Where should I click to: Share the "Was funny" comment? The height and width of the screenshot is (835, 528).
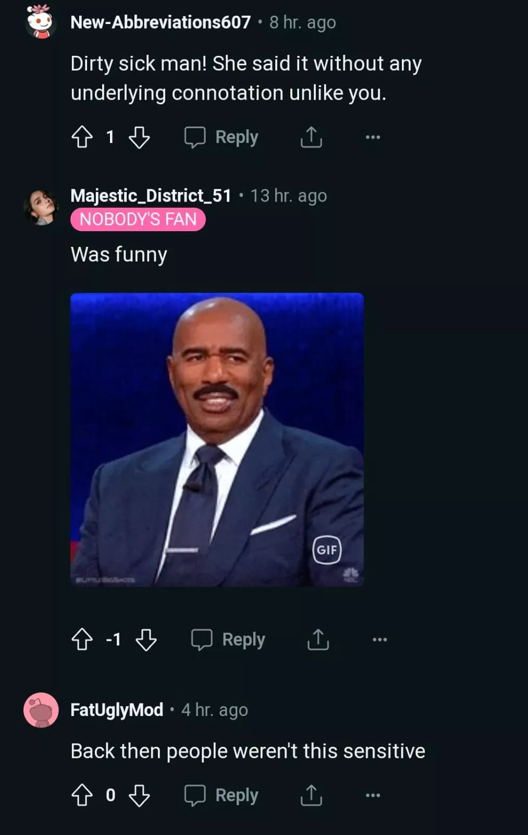click(318, 639)
